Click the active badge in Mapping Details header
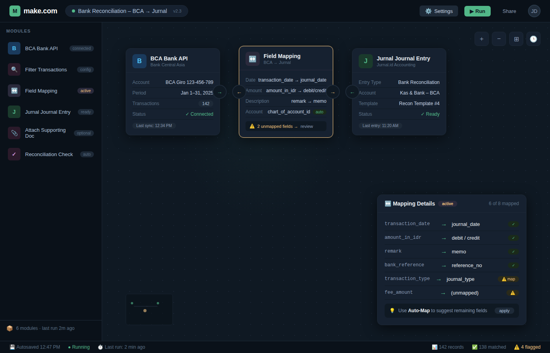Image resolution: width=550 pixels, height=353 pixels. pyautogui.click(x=447, y=204)
